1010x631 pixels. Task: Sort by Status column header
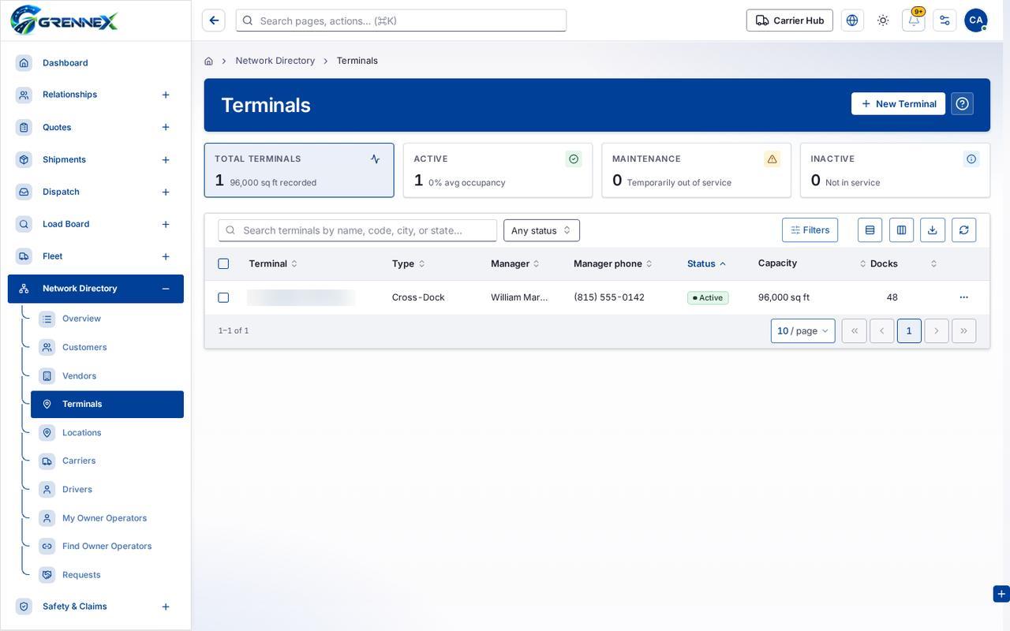(x=706, y=263)
